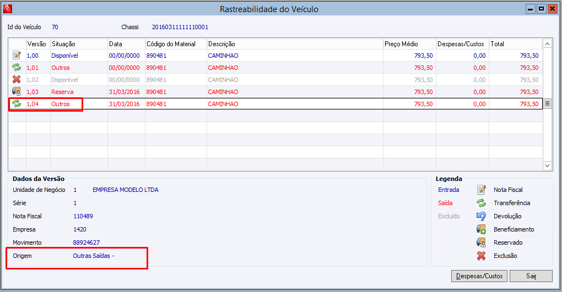Click material code 890481 in row 1,00

156,56
